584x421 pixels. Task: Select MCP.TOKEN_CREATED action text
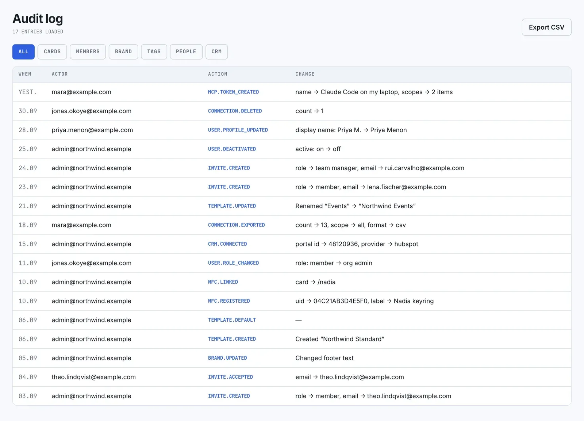click(233, 92)
